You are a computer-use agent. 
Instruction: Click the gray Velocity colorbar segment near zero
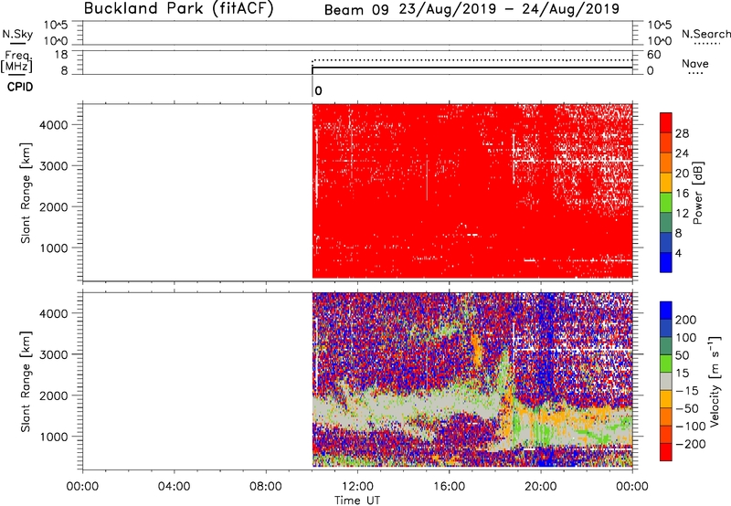(666, 382)
